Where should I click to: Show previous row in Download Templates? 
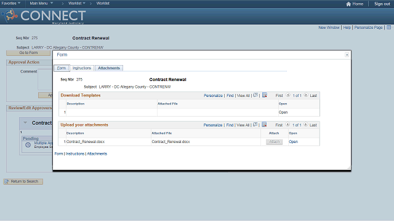pyautogui.click(x=288, y=95)
